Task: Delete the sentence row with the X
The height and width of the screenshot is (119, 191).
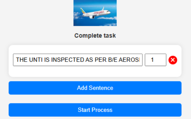Action: tap(173, 60)
